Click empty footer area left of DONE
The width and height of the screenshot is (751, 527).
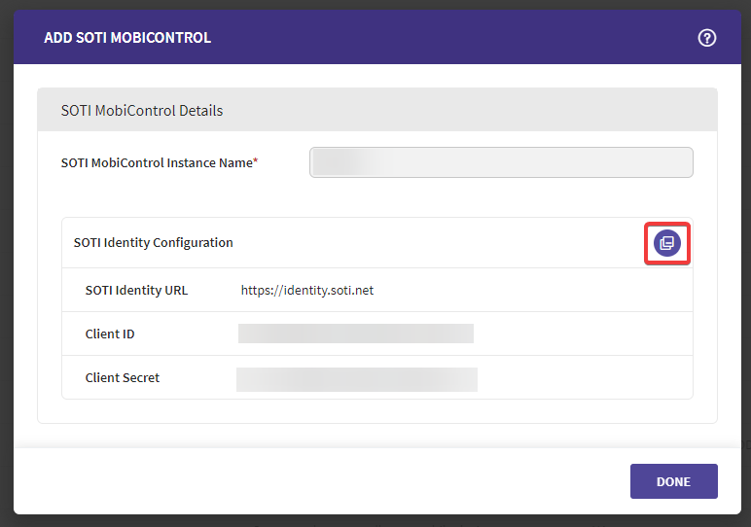pyautogui.click(x=321, y=481)
